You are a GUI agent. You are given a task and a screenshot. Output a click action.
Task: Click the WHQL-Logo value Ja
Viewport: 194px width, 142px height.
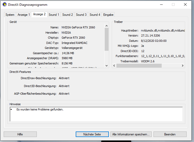click(x=142, y=46)
